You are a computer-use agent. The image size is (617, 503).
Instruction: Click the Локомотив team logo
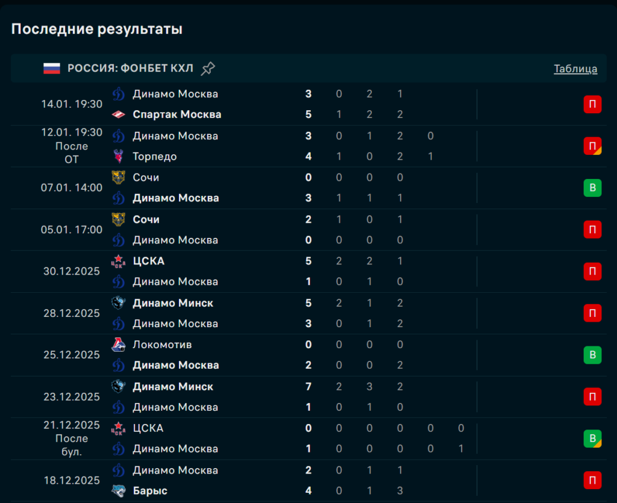click(x=119, y=345)
